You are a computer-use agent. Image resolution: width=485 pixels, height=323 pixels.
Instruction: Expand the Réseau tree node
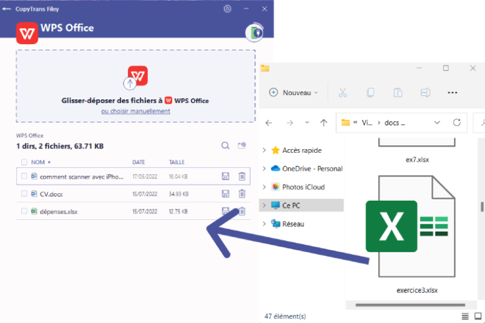264,224
